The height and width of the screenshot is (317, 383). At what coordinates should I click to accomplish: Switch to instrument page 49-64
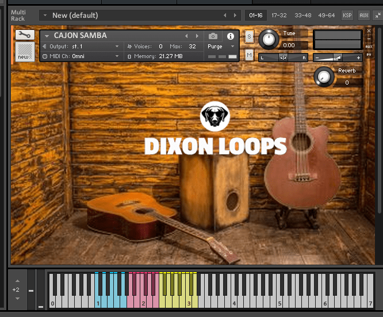click(x=327, y=15)
